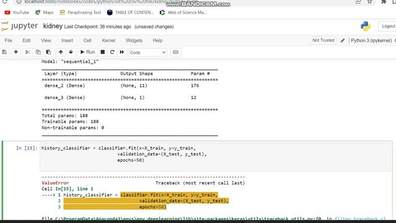Click the Not Trusted button

pyautogui.click(x=323, y=40)
